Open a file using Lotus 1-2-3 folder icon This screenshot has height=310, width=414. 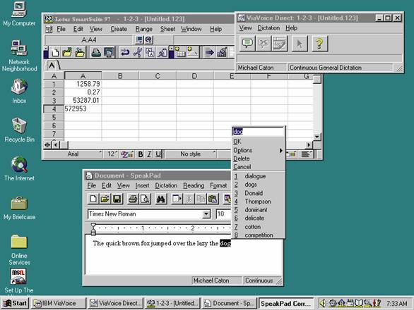[x=67, y=52]
